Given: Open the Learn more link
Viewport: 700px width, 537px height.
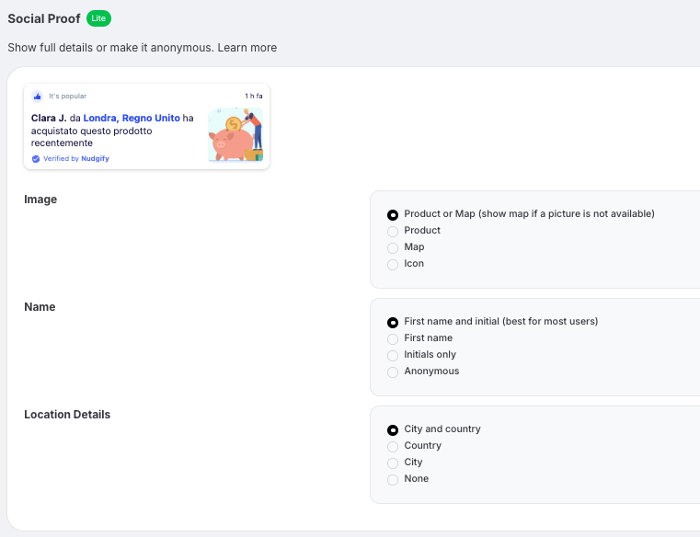Looking at the screenshot, I should 247,48.
